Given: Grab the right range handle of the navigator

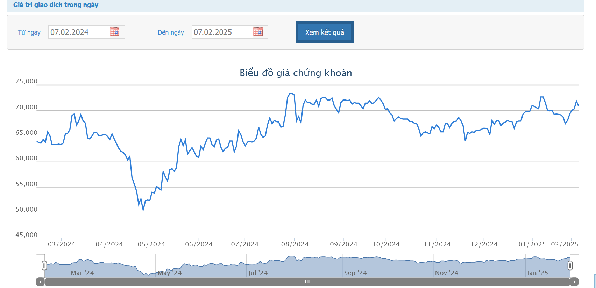Looking at the screenshot, I should point(570,266).
